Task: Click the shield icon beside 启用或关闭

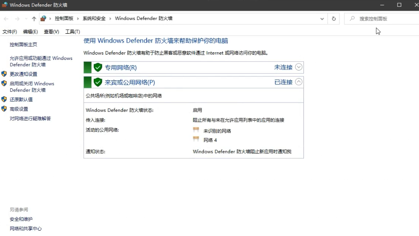Action: pos(4,83)
